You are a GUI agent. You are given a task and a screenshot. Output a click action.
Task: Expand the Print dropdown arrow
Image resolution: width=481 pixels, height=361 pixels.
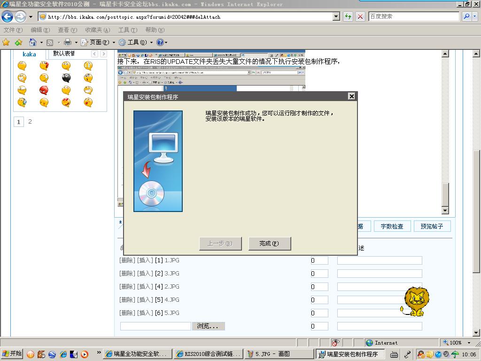[x=76, y=42]
